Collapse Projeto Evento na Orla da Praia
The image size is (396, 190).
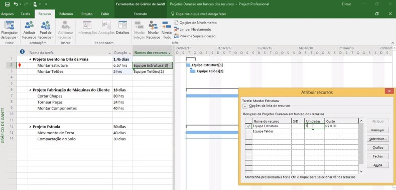pos(31,59)
